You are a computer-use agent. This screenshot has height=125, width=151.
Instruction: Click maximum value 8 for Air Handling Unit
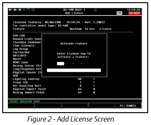click(81, 86)
